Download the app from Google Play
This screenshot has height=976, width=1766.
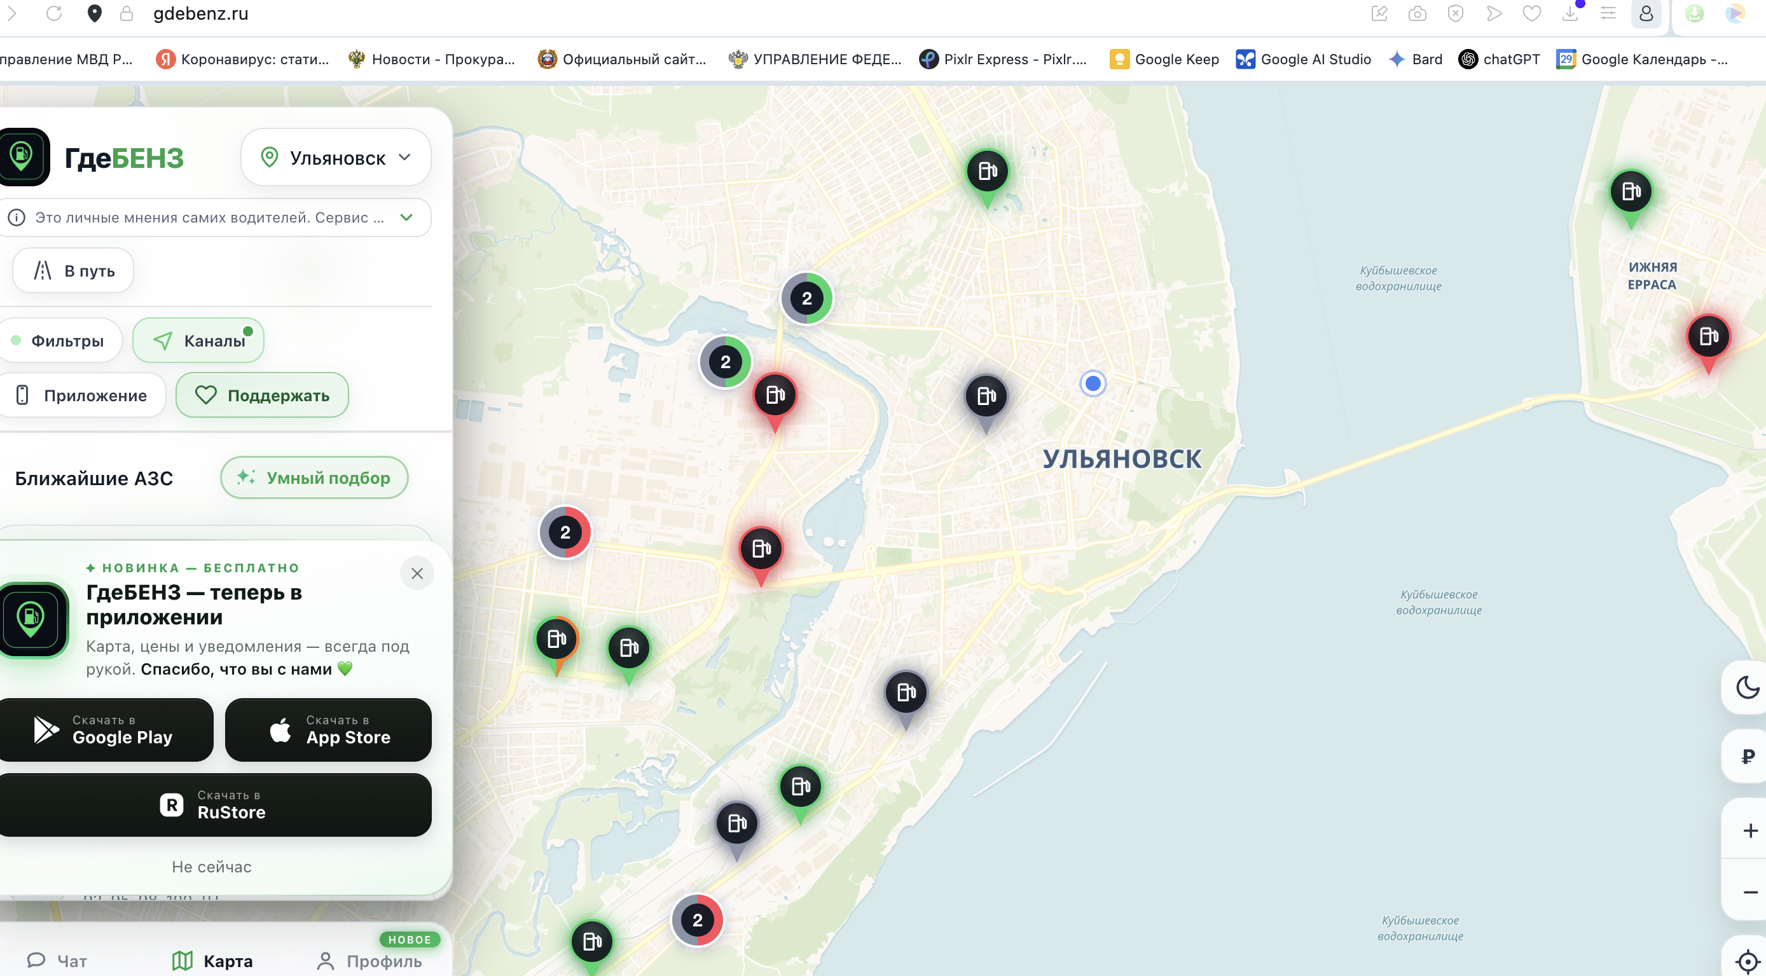point(106,730)
